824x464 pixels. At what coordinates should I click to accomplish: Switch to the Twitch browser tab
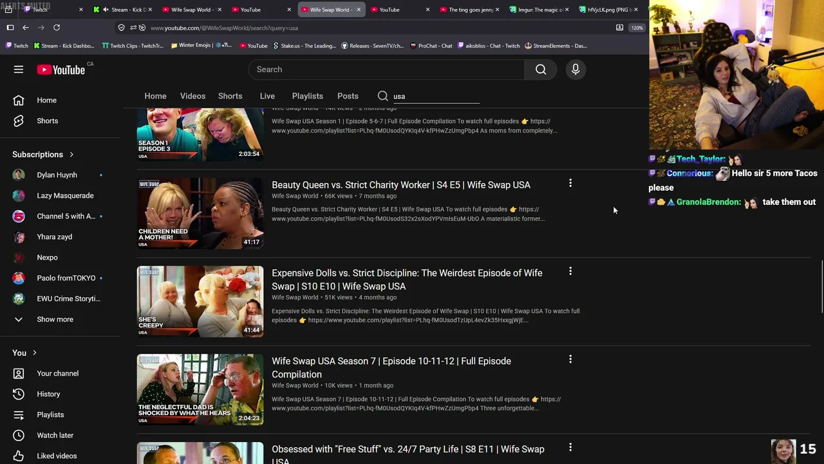pos(53,10)
